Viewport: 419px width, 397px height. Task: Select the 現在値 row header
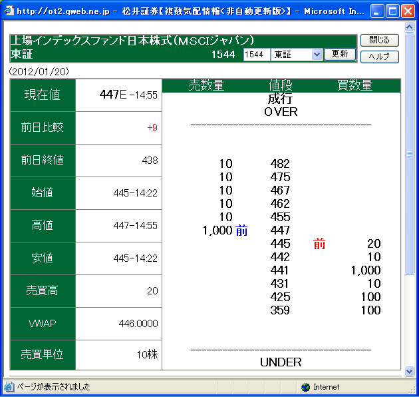point(43,95)
